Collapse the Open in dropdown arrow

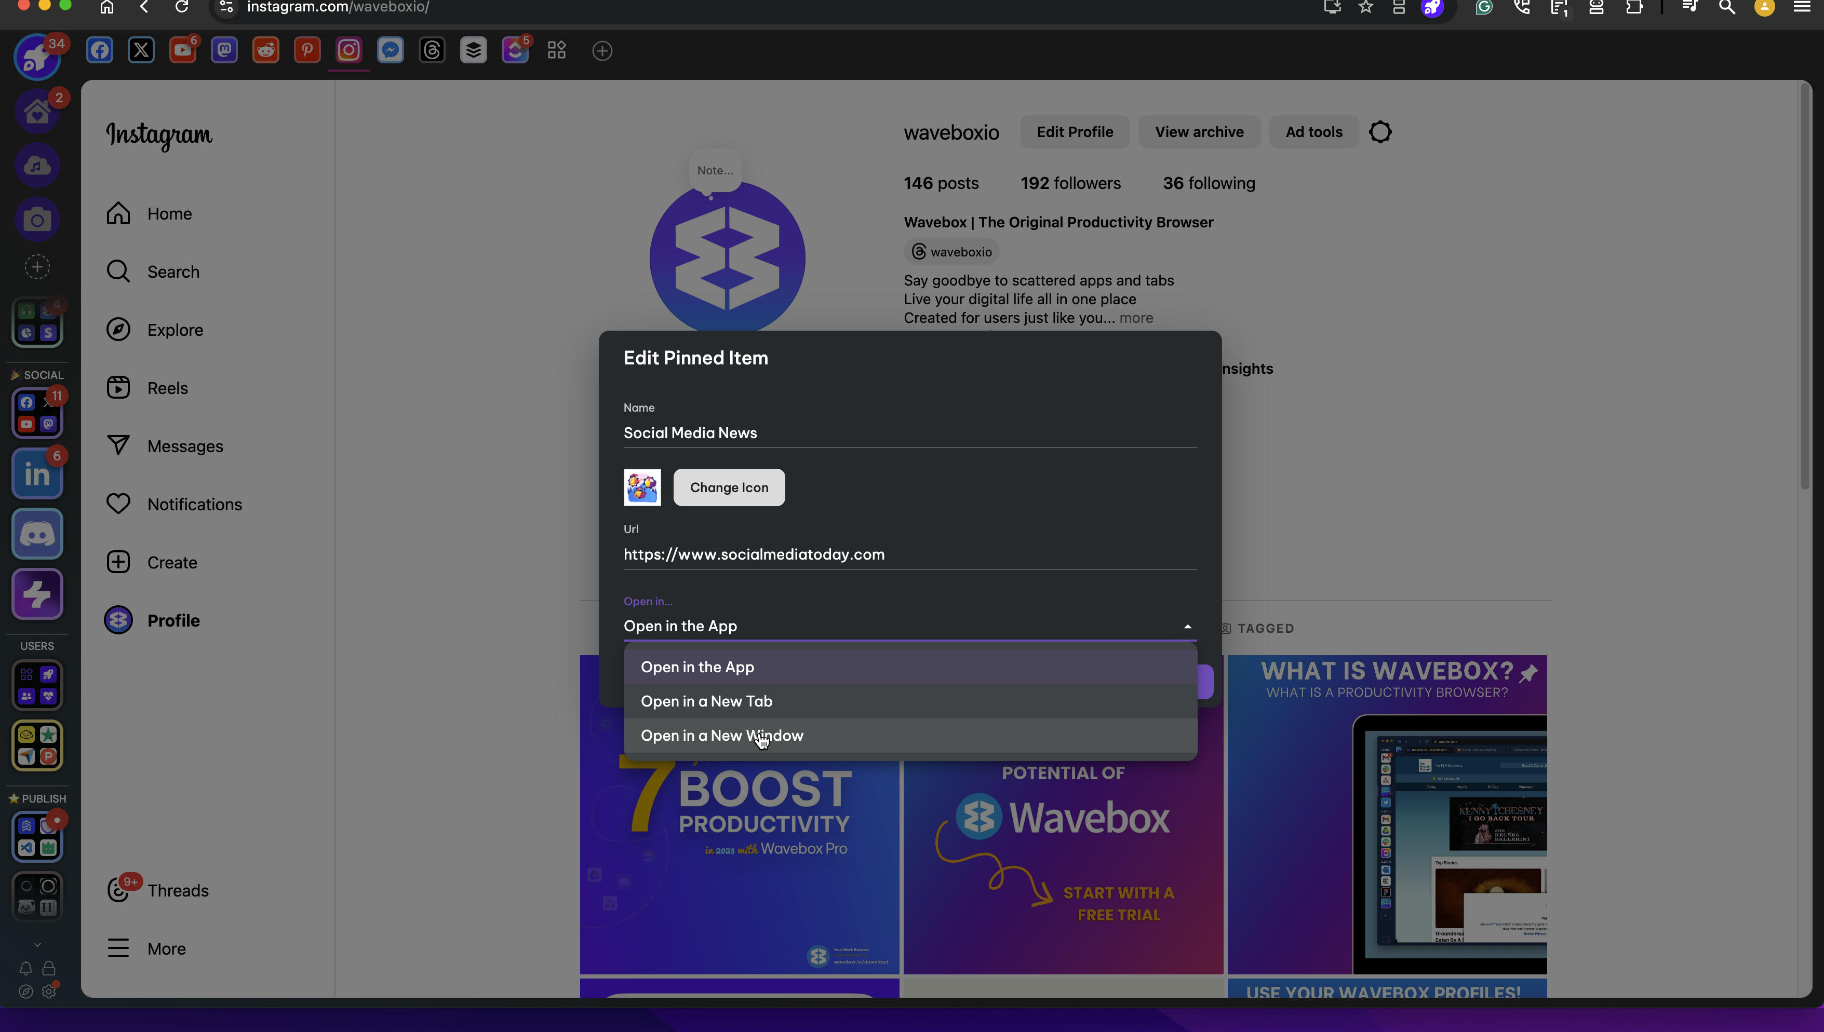[1187, 627]
